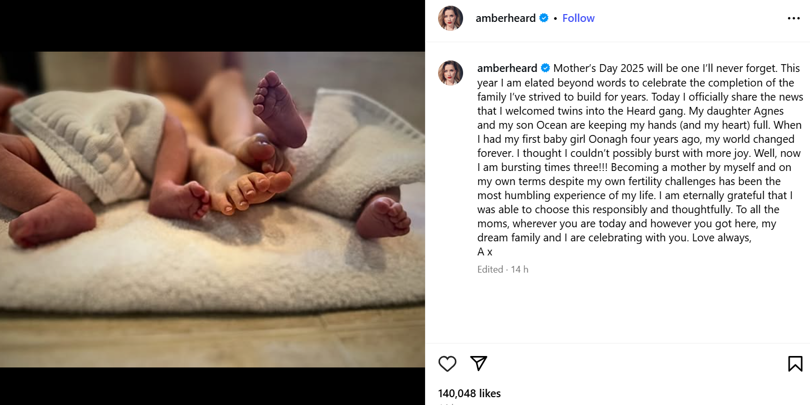810x405 pixels.
Task: Follow the amberheard account
Action: pos(578,18)
